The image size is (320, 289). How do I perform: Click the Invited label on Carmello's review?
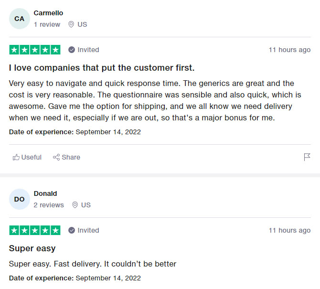tap(88, 50)
